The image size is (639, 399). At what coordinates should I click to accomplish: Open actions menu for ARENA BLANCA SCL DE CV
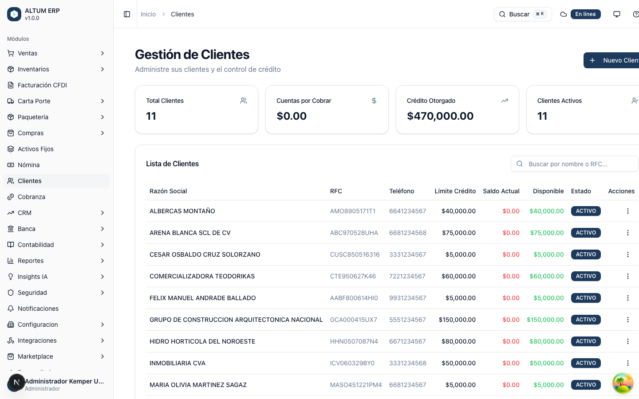click(627, 233)
